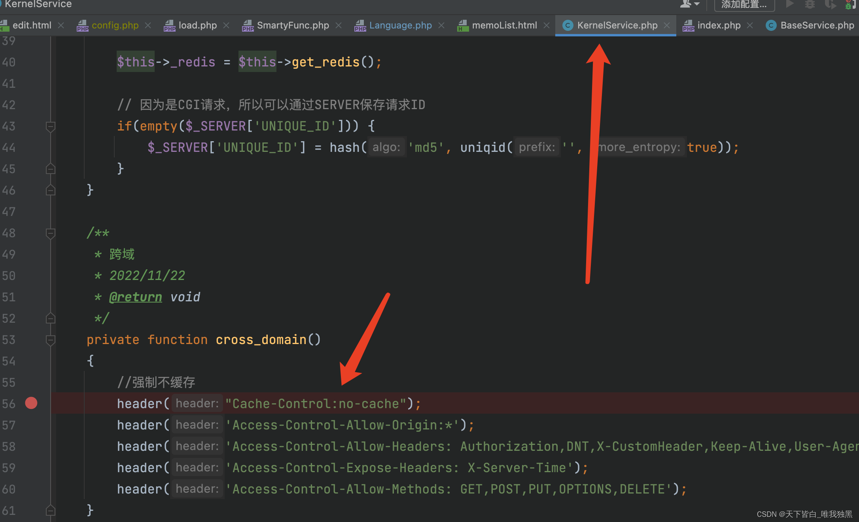Click the HTML file icon on edit.html tab

pyautogui.click(x=5, y=25)
